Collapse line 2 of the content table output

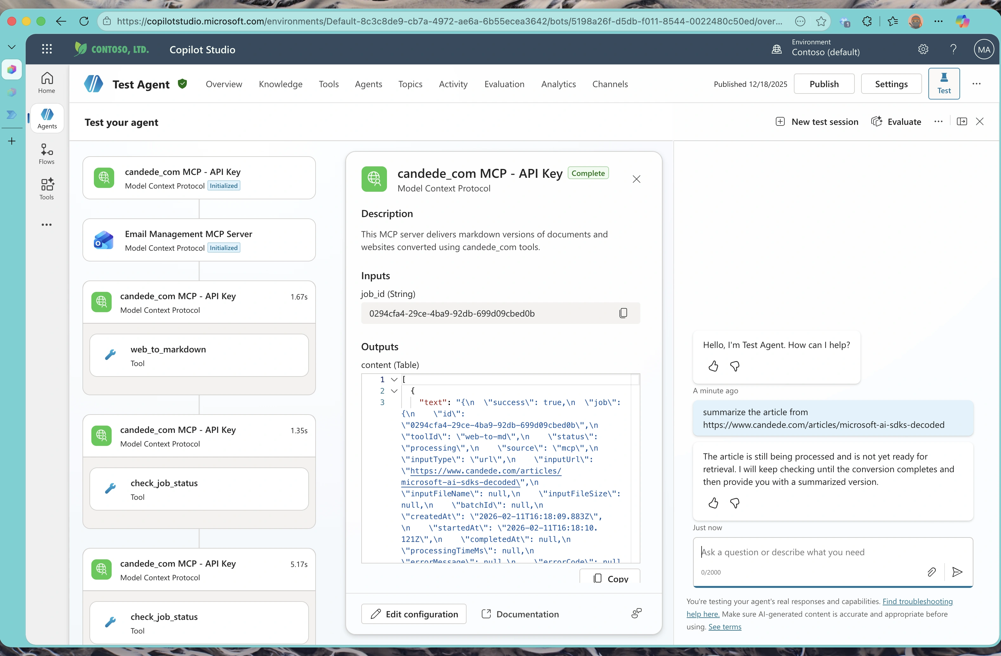point(394,391)
